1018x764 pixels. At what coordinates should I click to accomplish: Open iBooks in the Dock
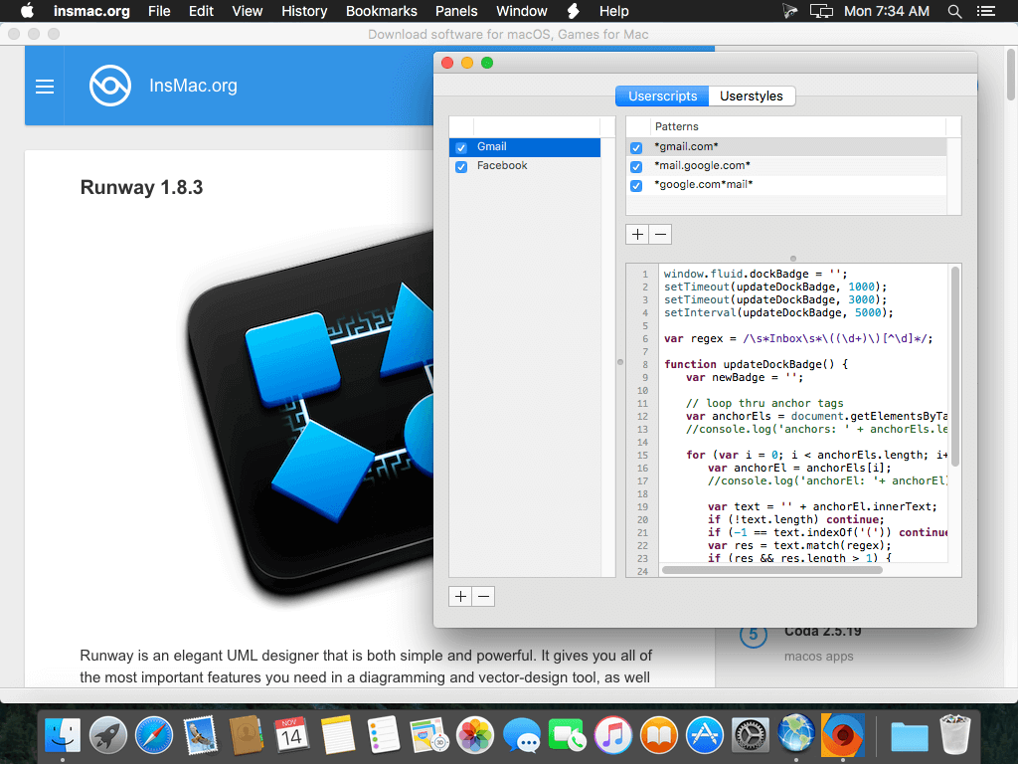click(659, 735)
